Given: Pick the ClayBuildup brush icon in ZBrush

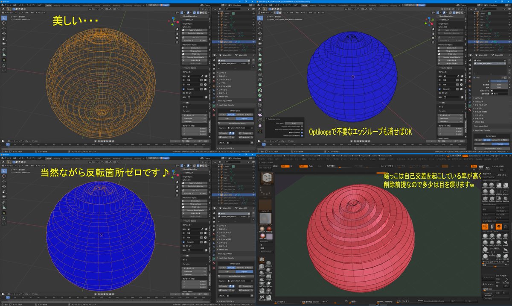Looking at the screenshot, I should 486,236.
